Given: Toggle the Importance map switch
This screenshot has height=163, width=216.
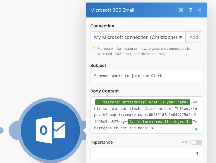Looking at the screenshot, I should click(x=196, y=142).
